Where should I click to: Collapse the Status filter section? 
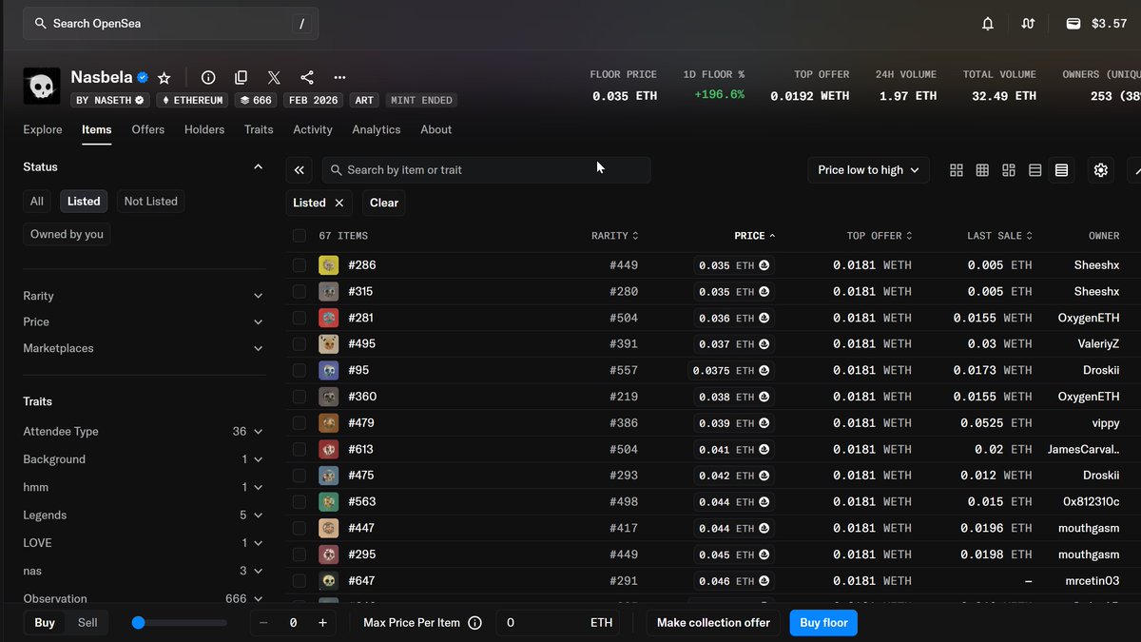(258, 167)
